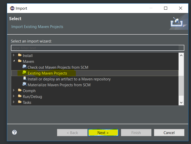Select the Install tree row label
Image resolution: width=191 pixels, height=144 pixels.
28,55
